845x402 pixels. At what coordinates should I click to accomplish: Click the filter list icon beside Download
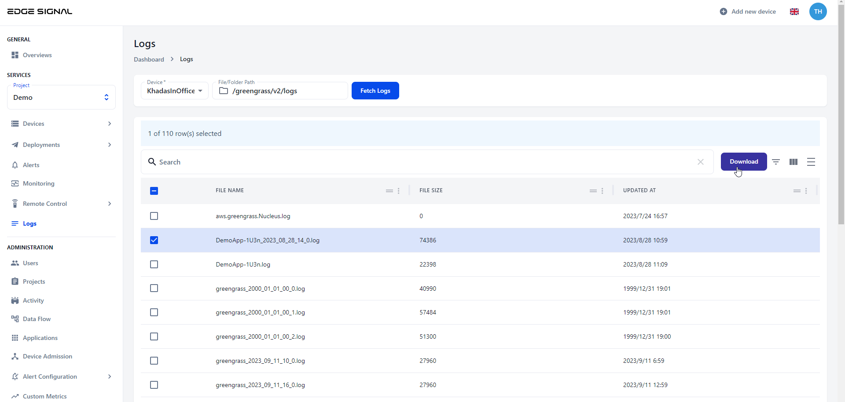point(776,162)
